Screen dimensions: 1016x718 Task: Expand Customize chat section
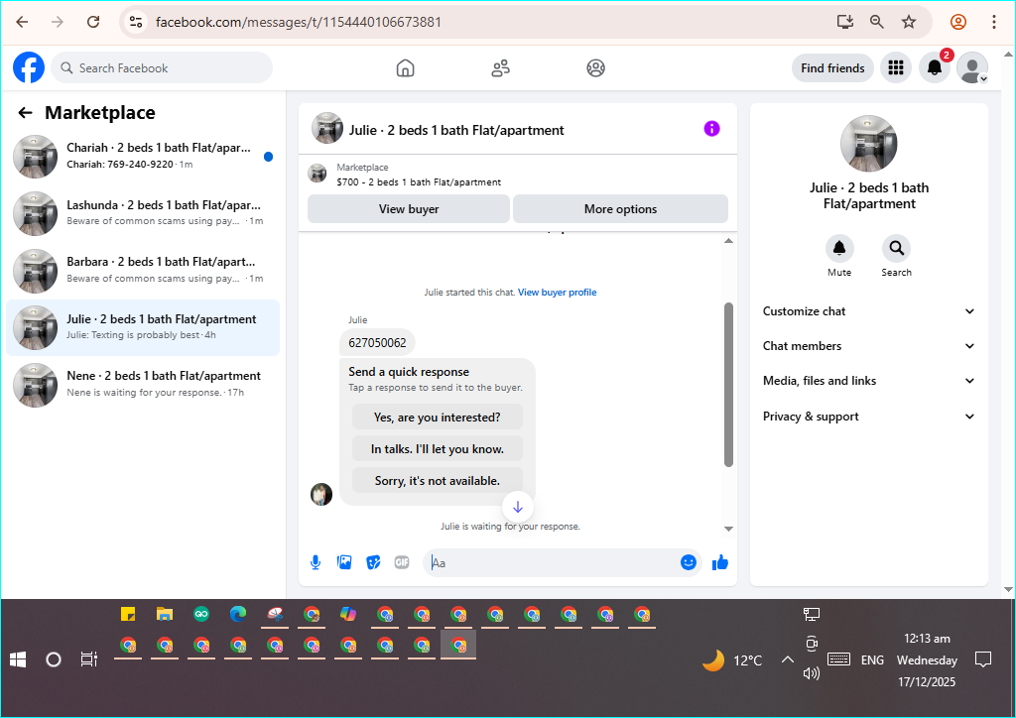pos(868,311)
